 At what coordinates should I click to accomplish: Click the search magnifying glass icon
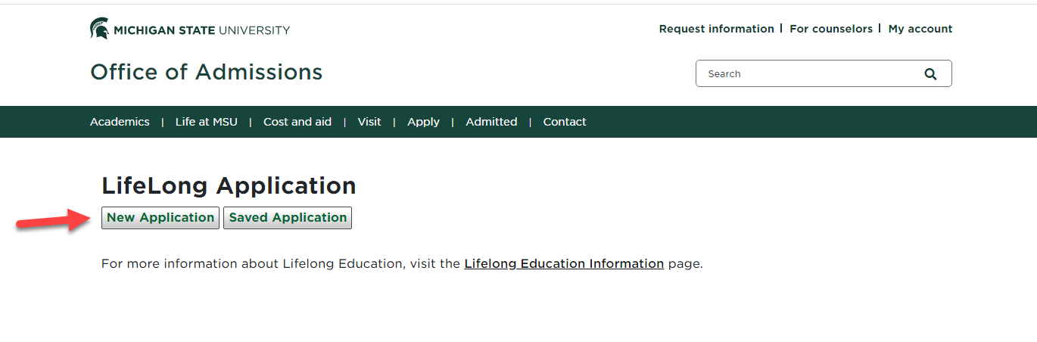pyautogui.click(x=930, y=74)
